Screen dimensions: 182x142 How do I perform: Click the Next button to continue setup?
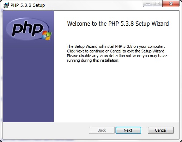(x=128, y=130)
